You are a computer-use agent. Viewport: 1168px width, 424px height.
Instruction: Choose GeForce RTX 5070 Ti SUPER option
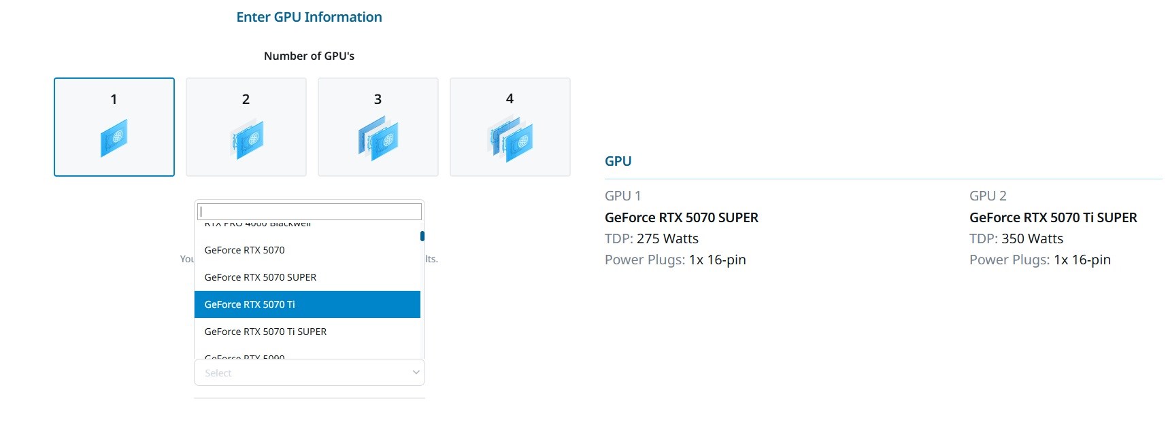[307, 332]
